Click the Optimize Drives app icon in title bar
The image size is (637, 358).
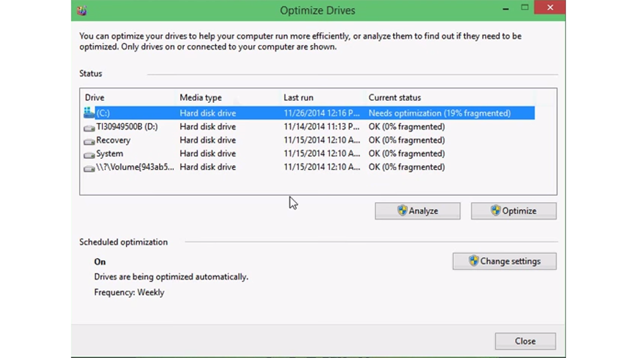82,10
